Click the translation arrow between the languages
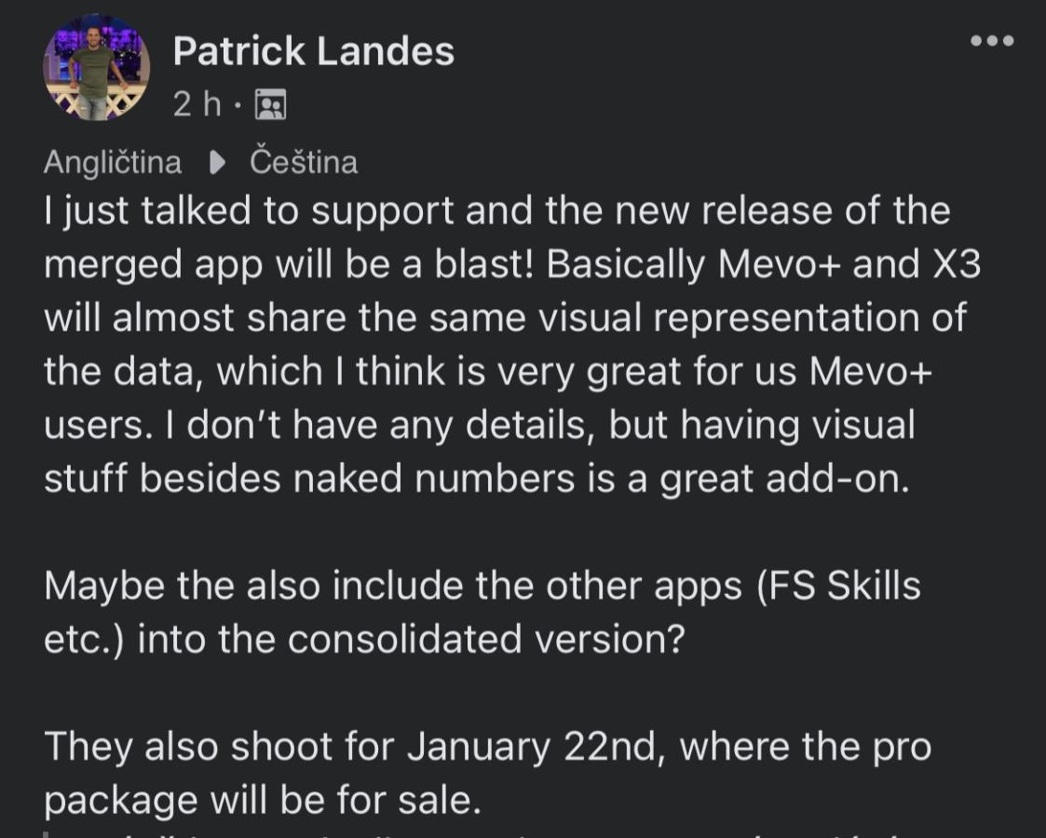Screen dimensions: 1046x838 216,163
